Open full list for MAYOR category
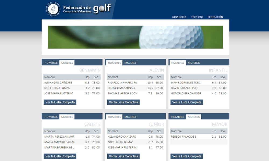Image resolution: width=269 pixels, height=161 pixels. 187,156
